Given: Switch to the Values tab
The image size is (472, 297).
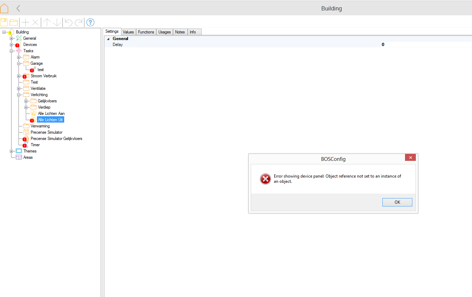Looking at the screenshot, I should (x=128, y=32).
